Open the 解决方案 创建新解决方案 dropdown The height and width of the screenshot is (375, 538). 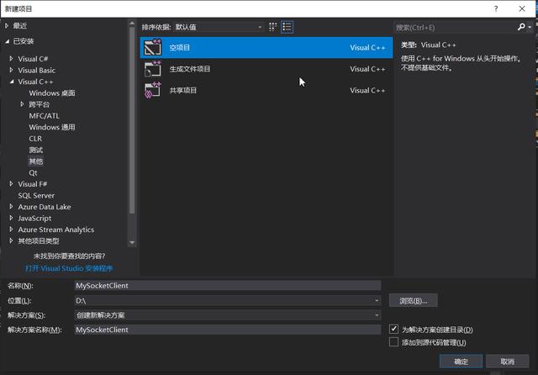click(228, 315)
